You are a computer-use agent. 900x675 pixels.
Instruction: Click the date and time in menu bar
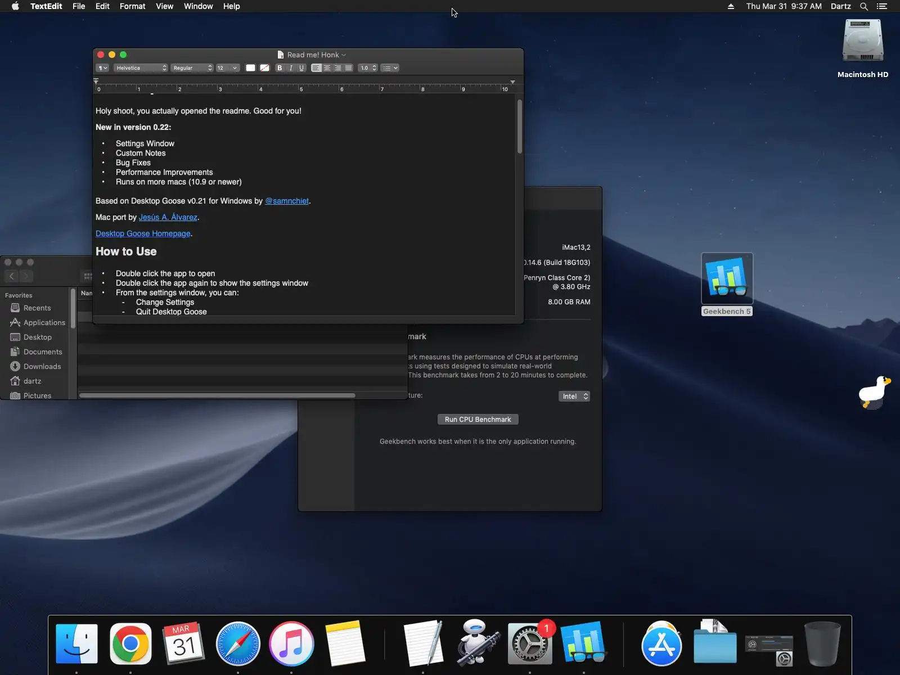pos(784,6)
